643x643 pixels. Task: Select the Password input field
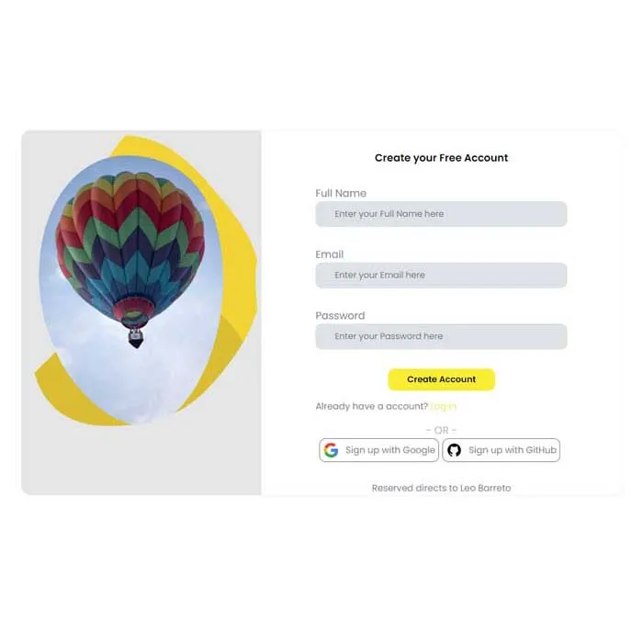(441, 336)
